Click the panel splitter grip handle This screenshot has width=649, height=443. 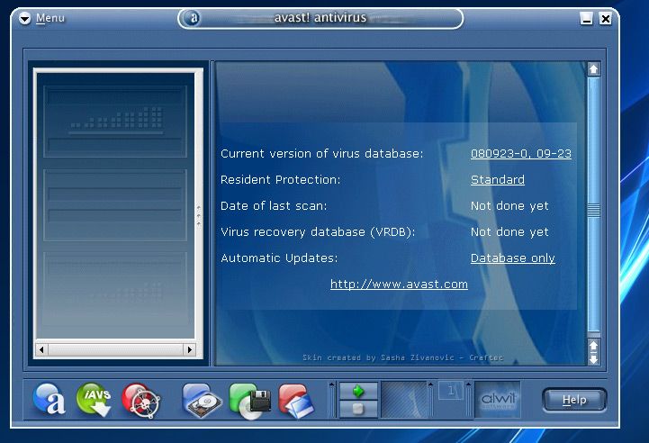[x=199, y=216]
